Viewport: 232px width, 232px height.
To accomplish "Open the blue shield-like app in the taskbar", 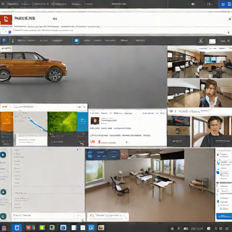I will click(17, 227).
